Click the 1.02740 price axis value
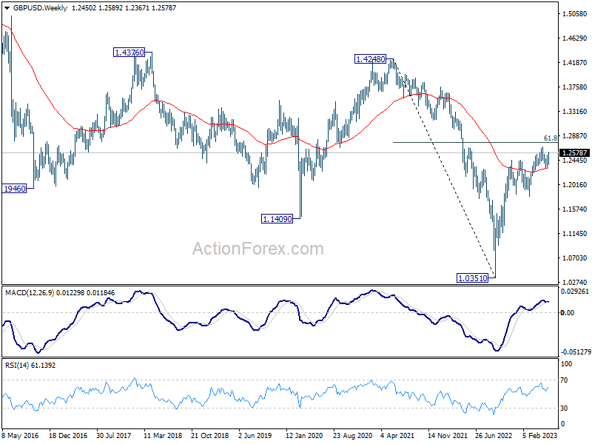Screen dimensions: 592x444 point(575,283)
